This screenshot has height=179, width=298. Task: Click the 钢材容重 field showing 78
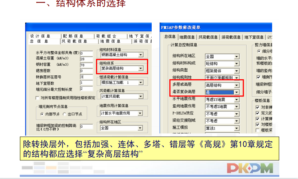pyautogui.click(x=87, y=65)
